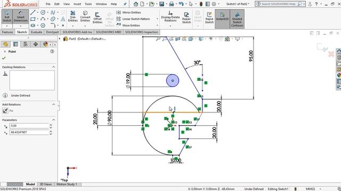This screenshot has height=191, width=341.
Task: Click Move Entities command
Action: coord(128,25)
